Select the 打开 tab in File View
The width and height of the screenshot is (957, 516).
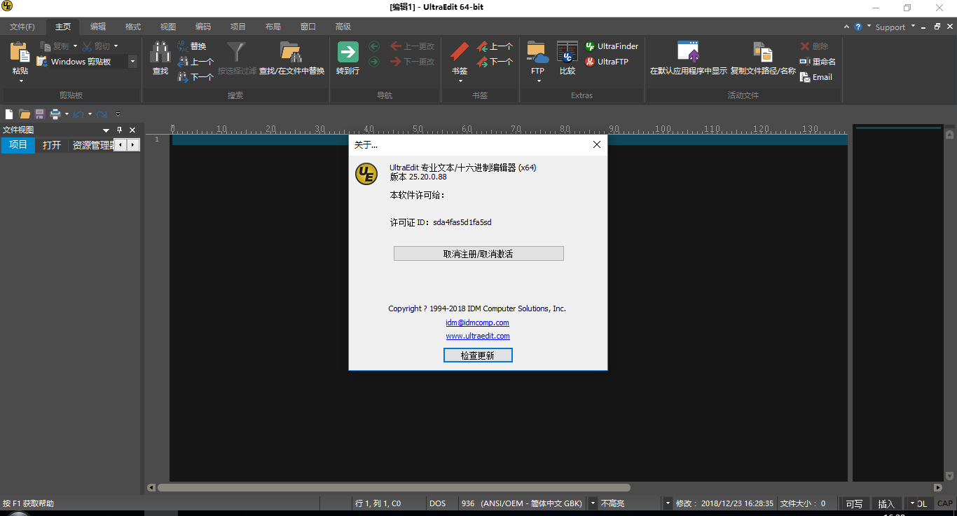tap(52, 145)
